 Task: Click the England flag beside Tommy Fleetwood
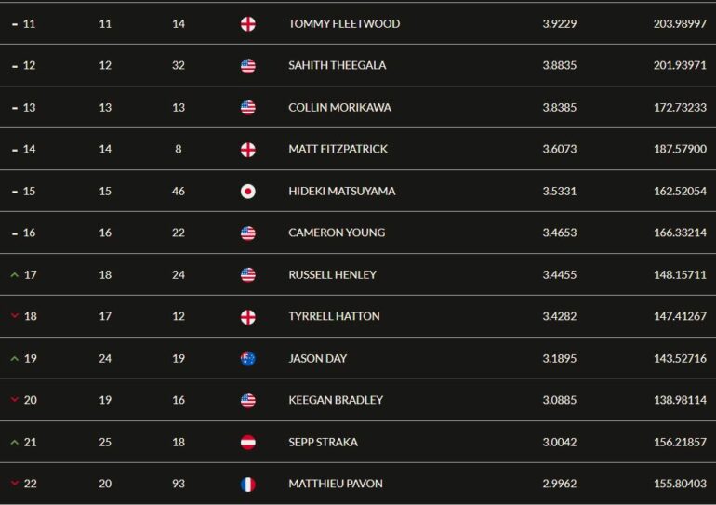pyautogui.click(x=248, y=24)
